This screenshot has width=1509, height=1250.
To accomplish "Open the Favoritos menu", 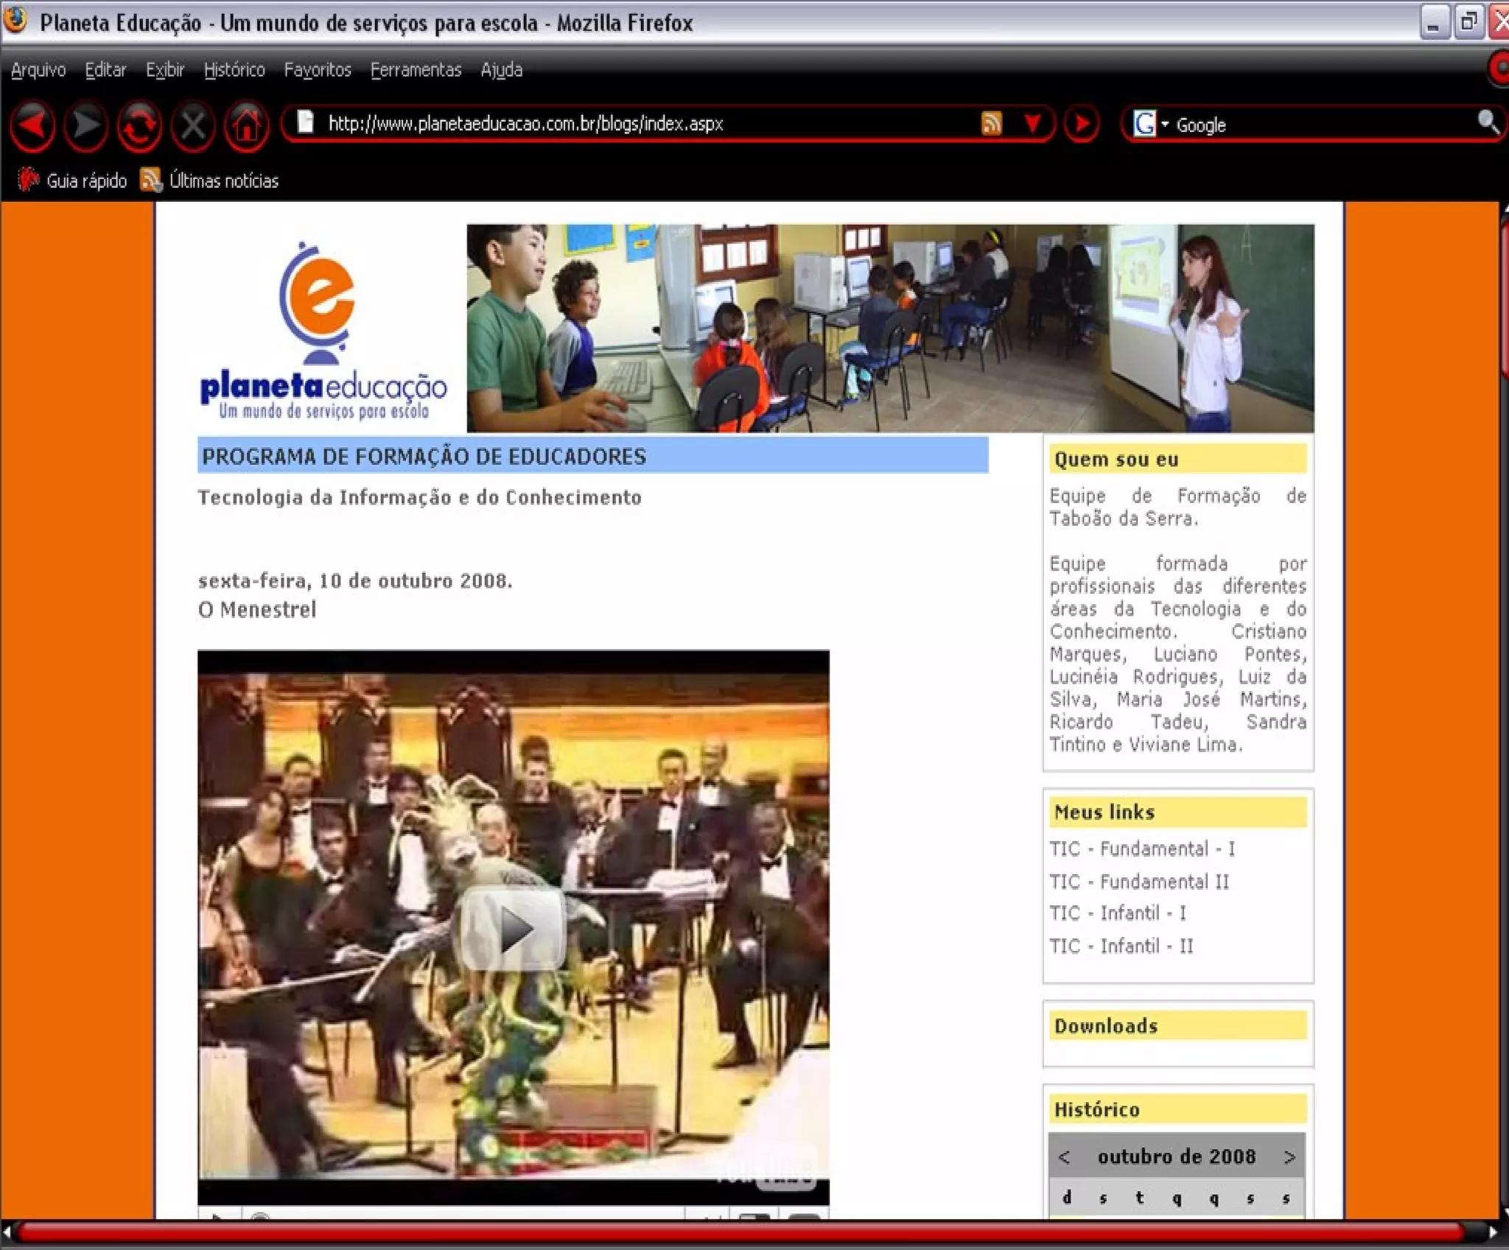I will pyautogui.click(x=318, y=70).
